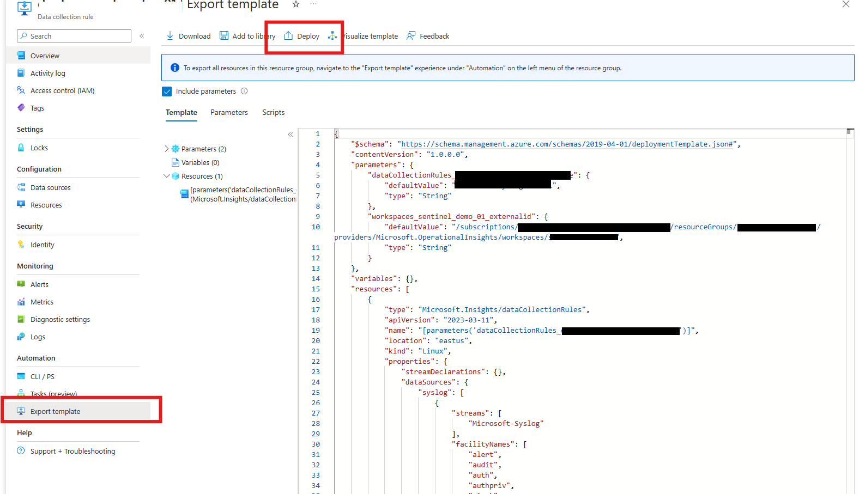Click the Support + Troubleshooting icon
The width and height of the screenshot is (859, 494).
tap(21, 451)
